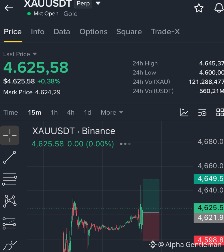Screen dimensions: 224x252
Task: Select the 15m interval
Action: click(35, 112)
